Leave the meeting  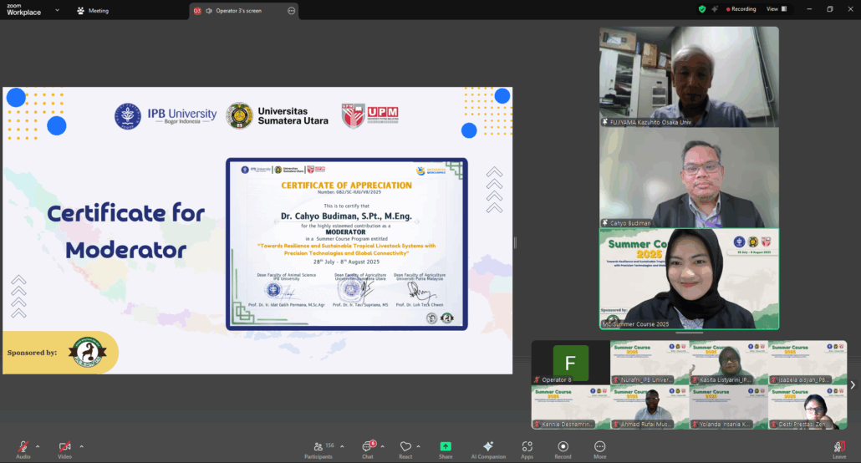click(838, 447)
